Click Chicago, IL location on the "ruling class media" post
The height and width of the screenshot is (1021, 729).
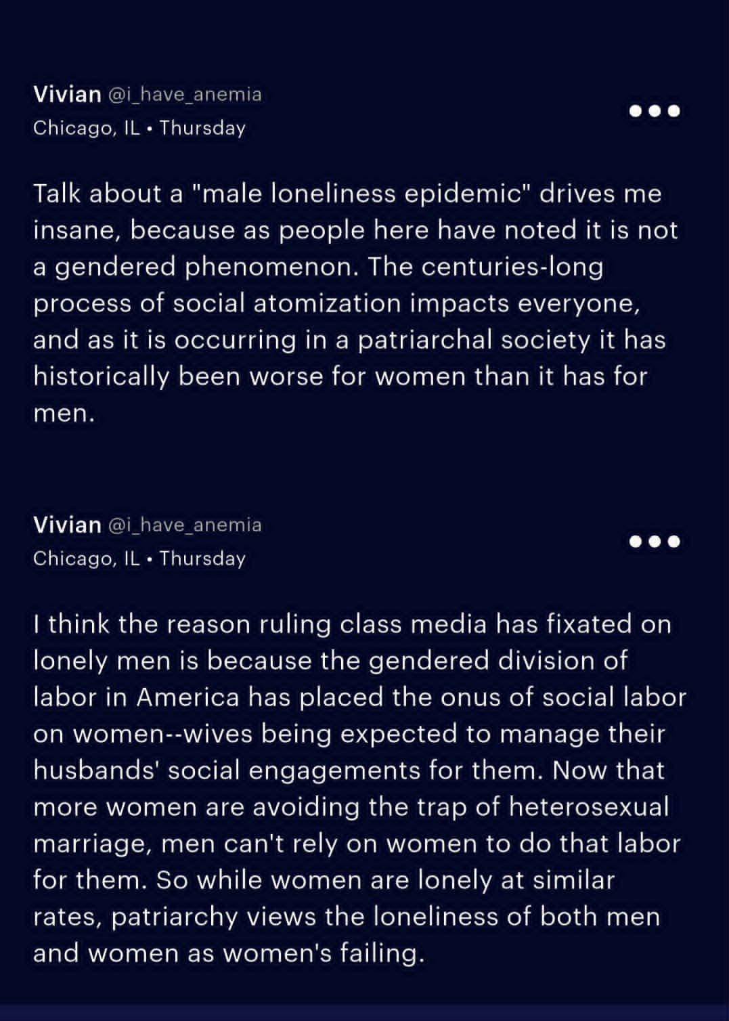tap(86, 559)
